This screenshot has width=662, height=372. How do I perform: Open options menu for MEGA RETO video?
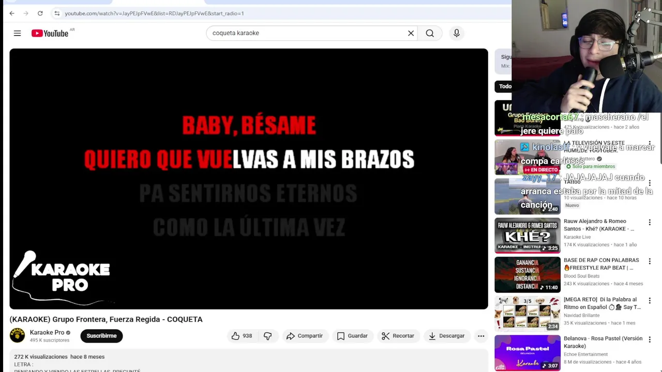(x=650, y=301)
